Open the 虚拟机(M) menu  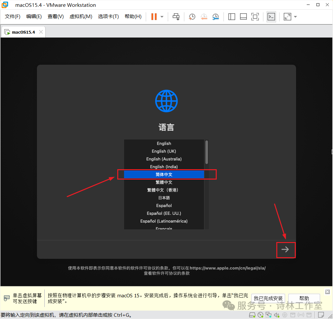pyautogui.click(x=81, y=16)
